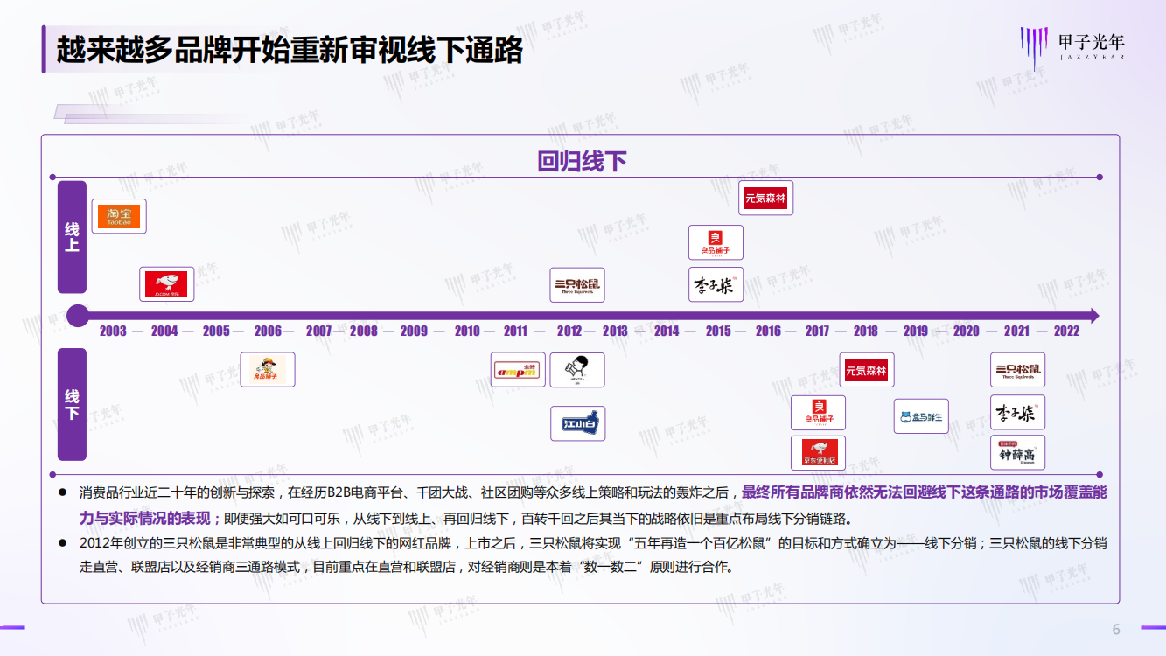Click year 2020 on the timeline
This screenshot has height=656, width=1166.
tap(967, 331)
